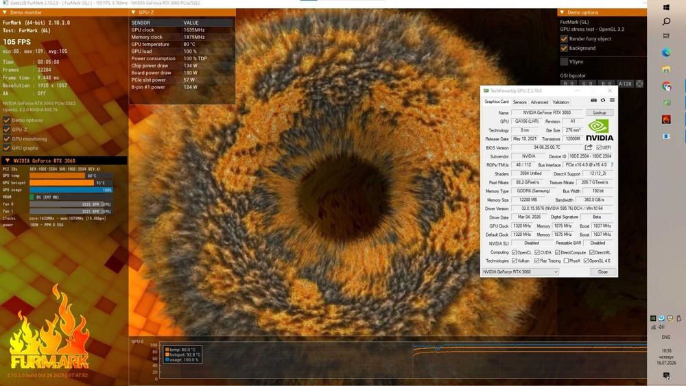Click the volume speaker tray icon
The height and width of the screenshot is (386, 686).
coord(661,327)
